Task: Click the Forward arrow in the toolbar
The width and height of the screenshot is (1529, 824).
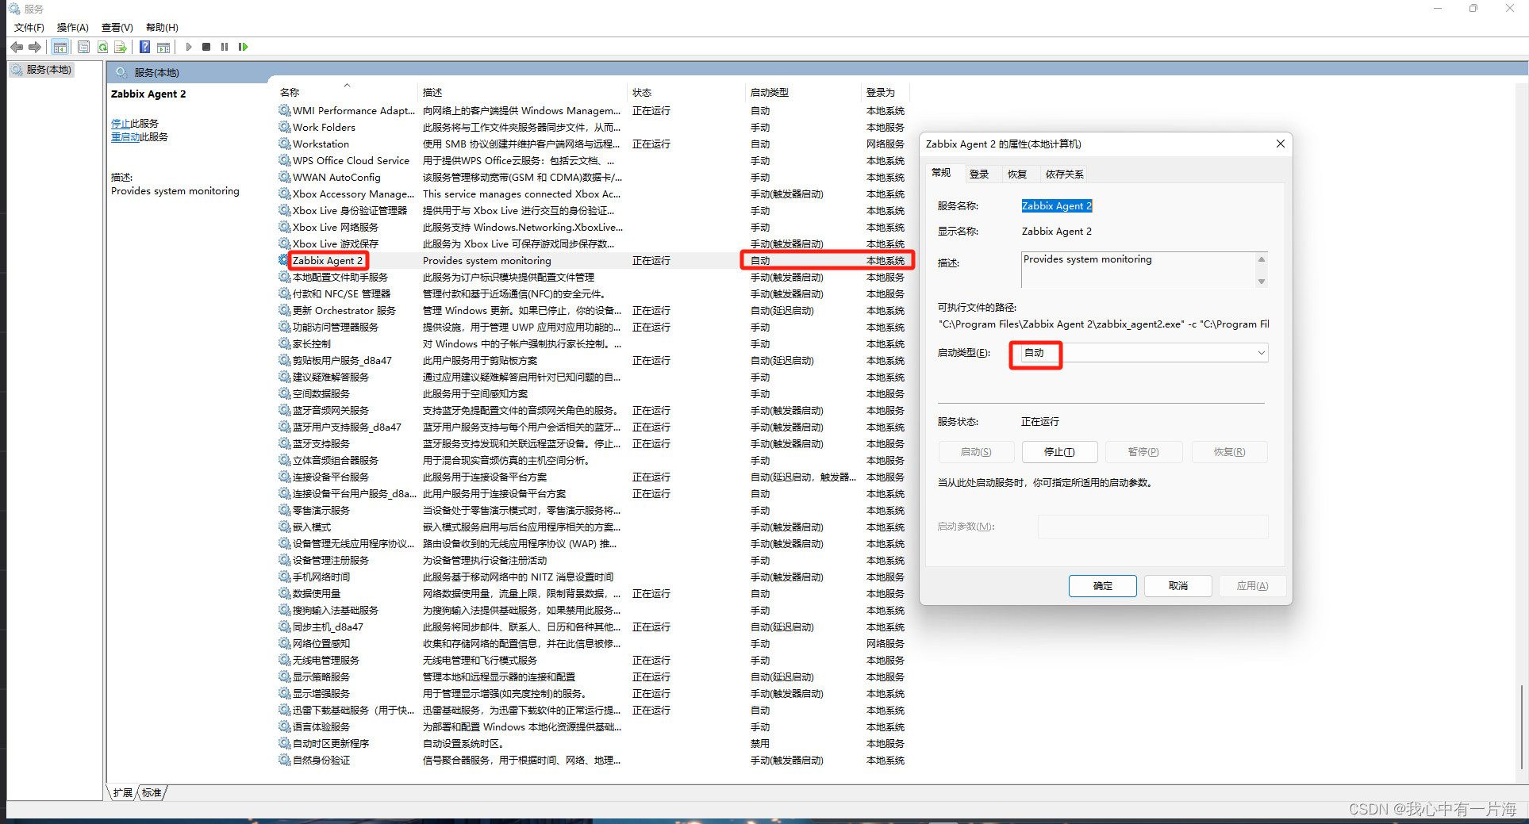Action: [x=35, y=47]
